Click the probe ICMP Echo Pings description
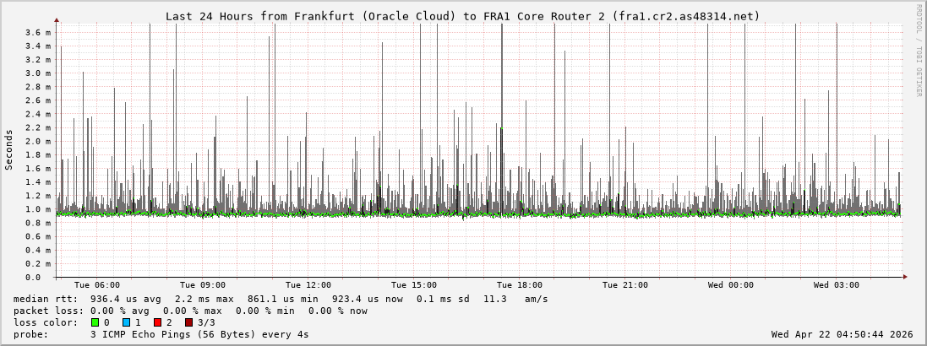Screen dimensions: 927x346 pos(161,334)
